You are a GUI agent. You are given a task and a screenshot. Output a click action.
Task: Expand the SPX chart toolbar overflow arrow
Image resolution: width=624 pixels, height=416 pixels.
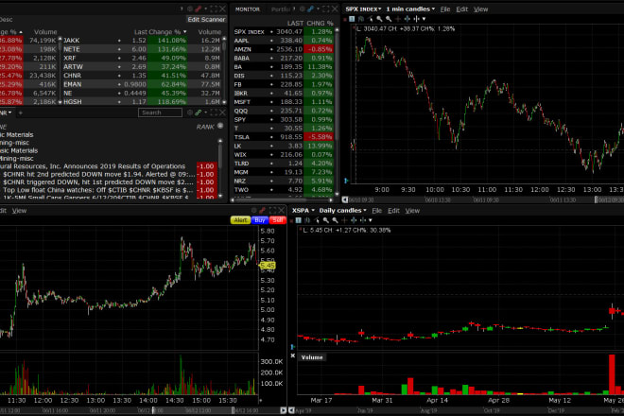425,19
